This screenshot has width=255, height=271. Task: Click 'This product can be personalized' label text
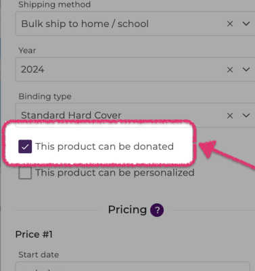pyautogui.click(x=115, y=173)
